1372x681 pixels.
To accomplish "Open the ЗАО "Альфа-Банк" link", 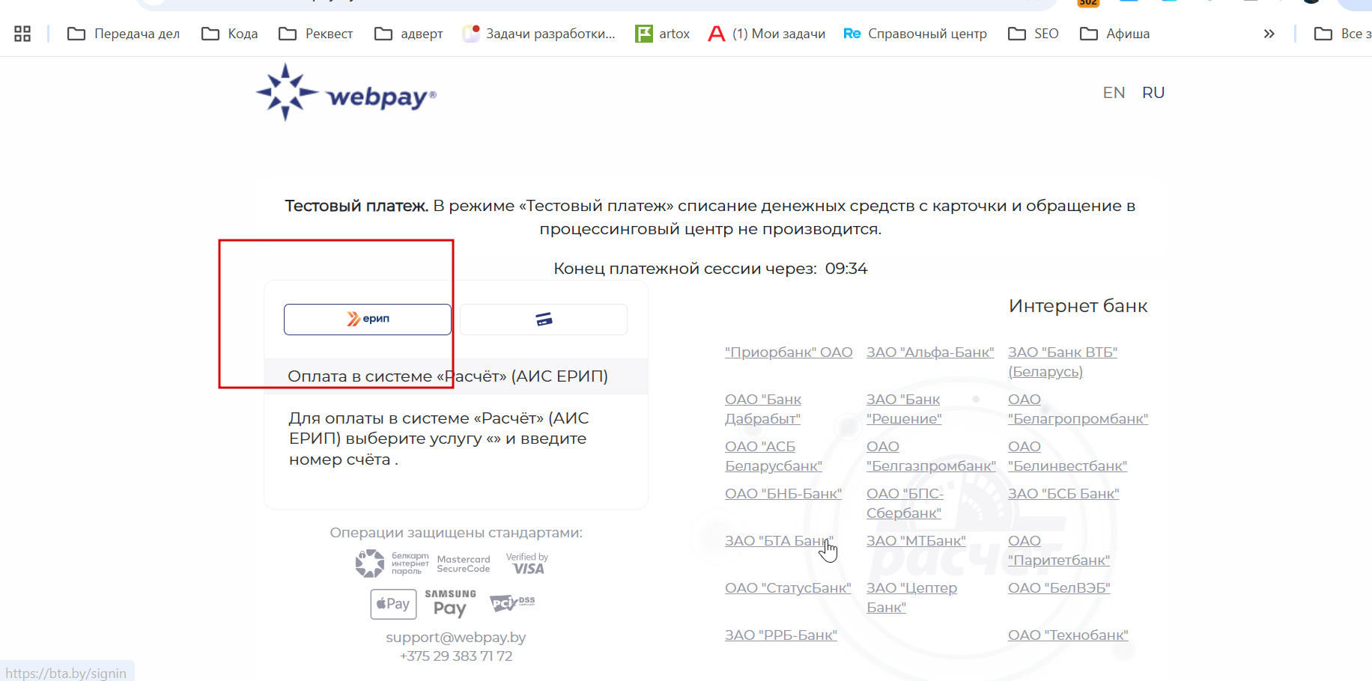I will [x=930, y=352].
